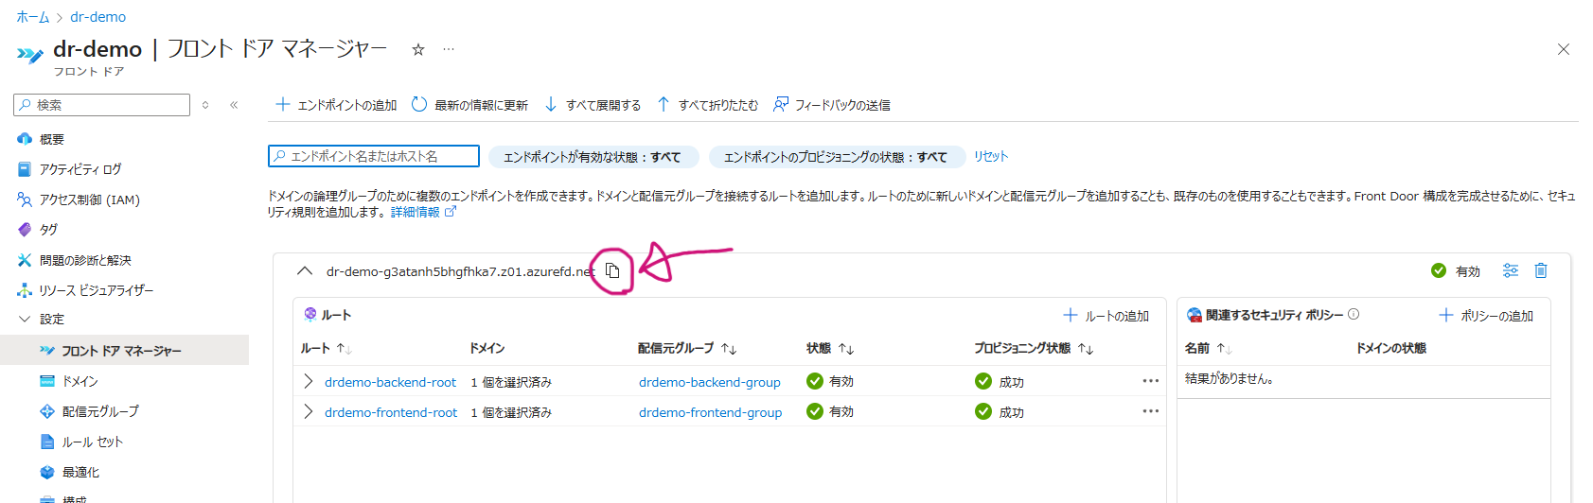The height and width of the screenshot is (503, 1593).
Task: Click the 1 個を選択済み cell for backend route
Action: (x=511, y=383)
